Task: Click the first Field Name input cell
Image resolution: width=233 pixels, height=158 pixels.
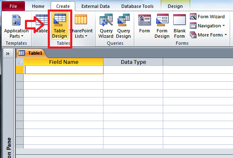Action: pyautogui.click(x=64, y=70)
